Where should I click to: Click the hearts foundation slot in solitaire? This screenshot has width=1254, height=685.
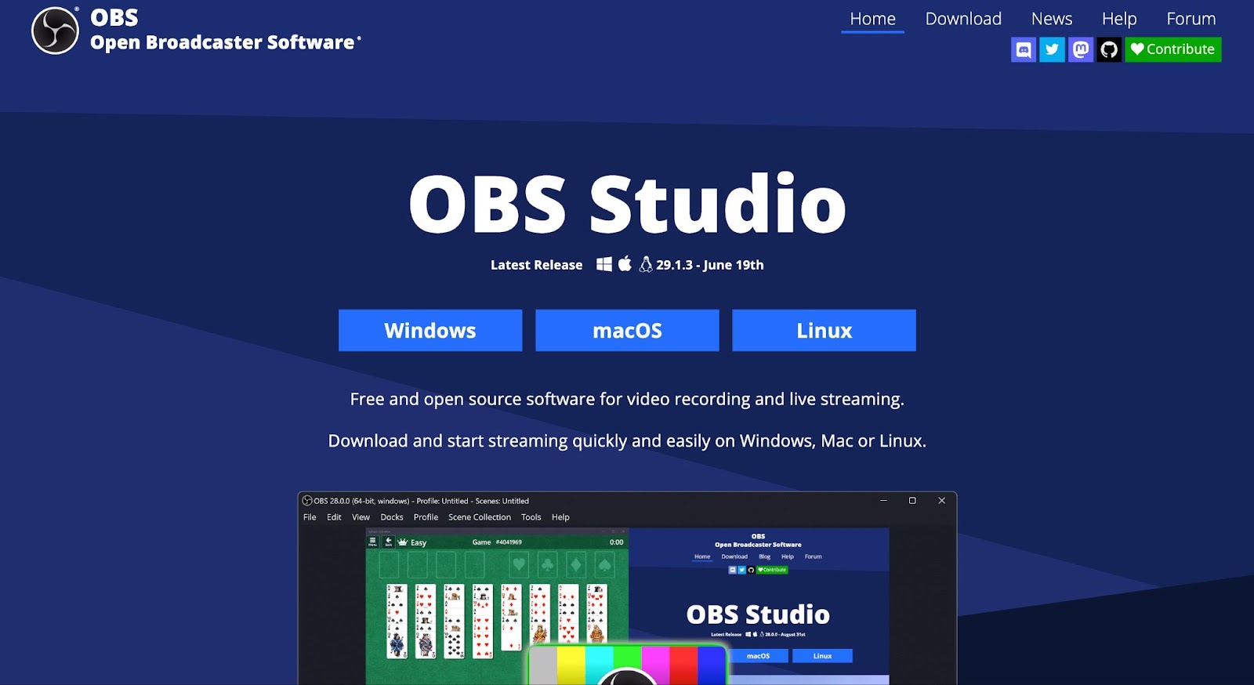[519, 565]
